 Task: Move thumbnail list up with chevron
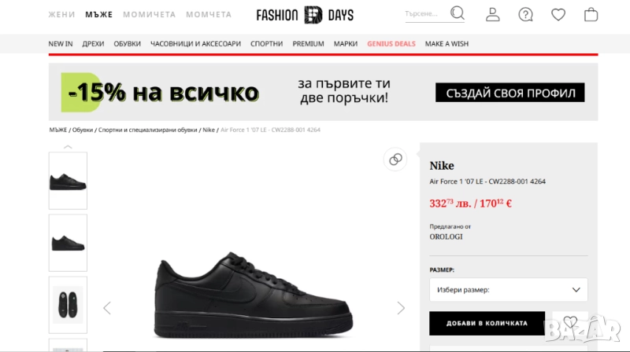[68, 147]
